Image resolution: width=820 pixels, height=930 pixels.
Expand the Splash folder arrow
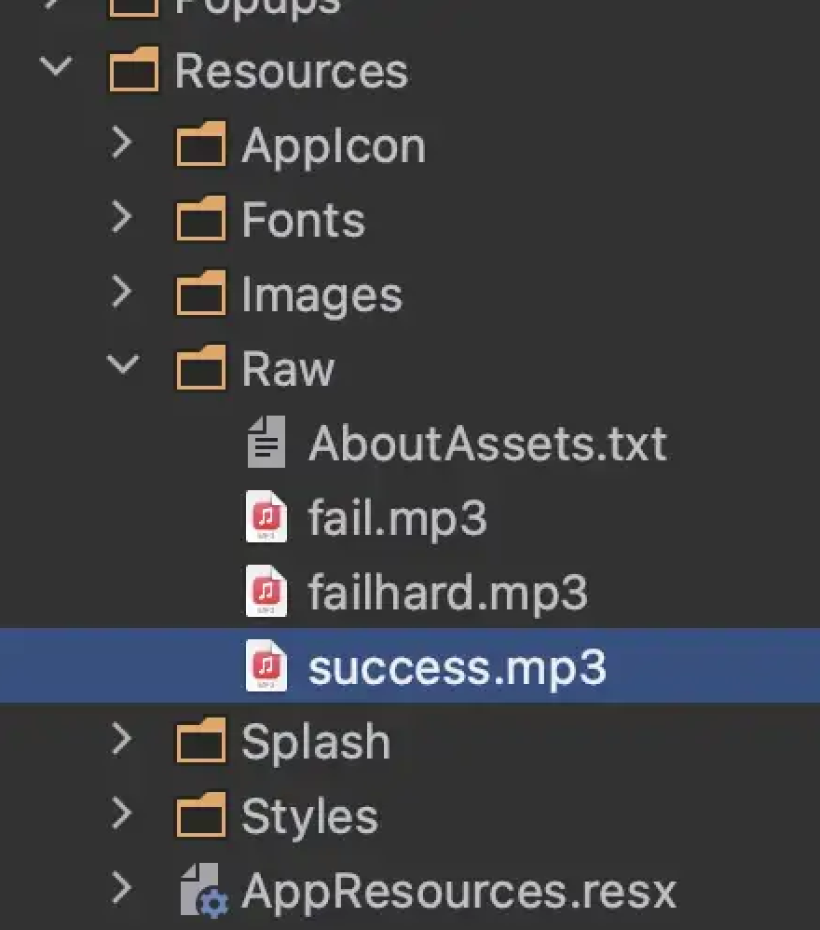pos(121,740)
